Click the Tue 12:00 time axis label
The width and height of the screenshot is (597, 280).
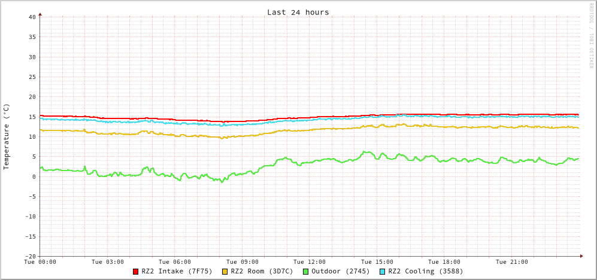310,262
